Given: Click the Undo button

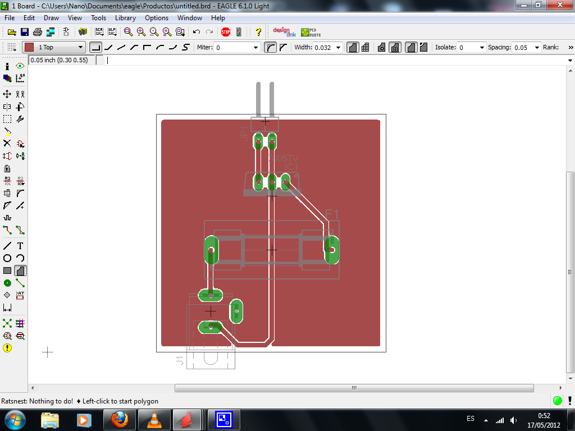Looking at the screenshot, I should click(x=197, y=32).
